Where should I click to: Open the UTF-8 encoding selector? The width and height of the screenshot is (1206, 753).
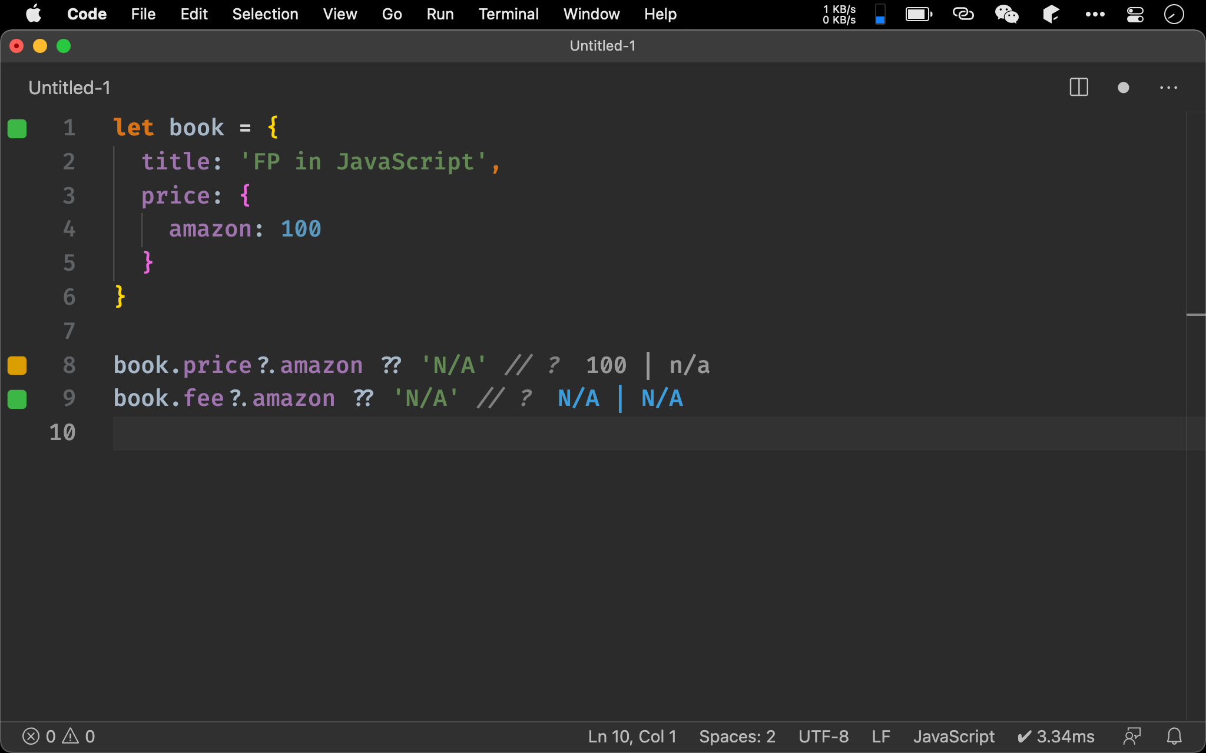click(x=823, y=736)
